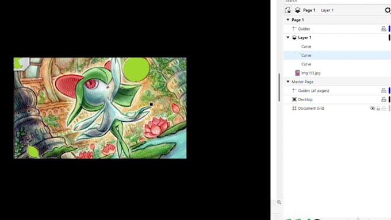The height and width of the screenshot is (220, 391).
Task: Click the vertical scrollbar left of Objects panel
Action: pos(279,87)
